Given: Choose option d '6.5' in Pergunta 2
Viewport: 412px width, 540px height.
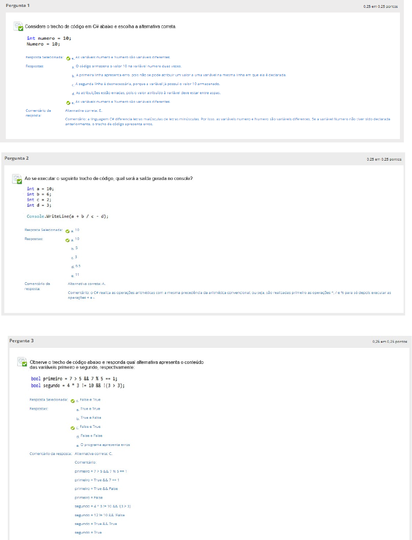Looking at the screenshot, I should coord(78,266).
